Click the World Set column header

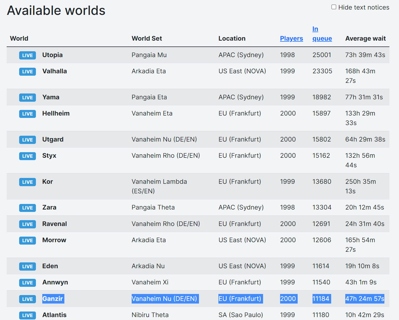[x=147, y=39]
